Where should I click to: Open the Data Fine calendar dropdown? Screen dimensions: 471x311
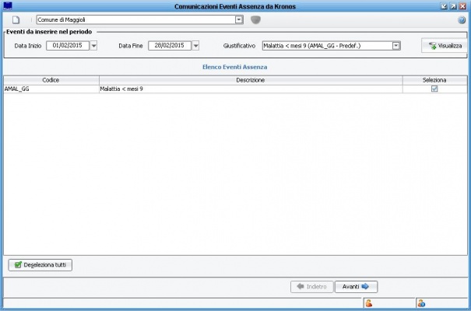click(196, 46)
